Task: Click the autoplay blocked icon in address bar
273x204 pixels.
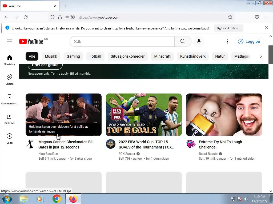Action: pos(73,17)
